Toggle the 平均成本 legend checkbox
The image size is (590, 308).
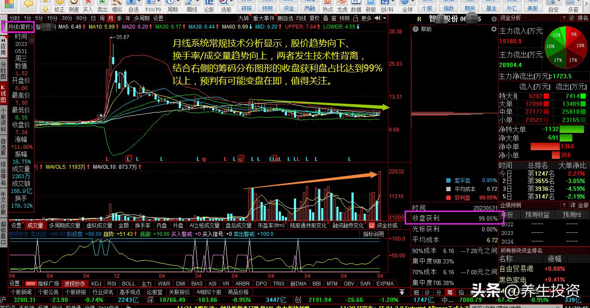click(x=448, y=189)
